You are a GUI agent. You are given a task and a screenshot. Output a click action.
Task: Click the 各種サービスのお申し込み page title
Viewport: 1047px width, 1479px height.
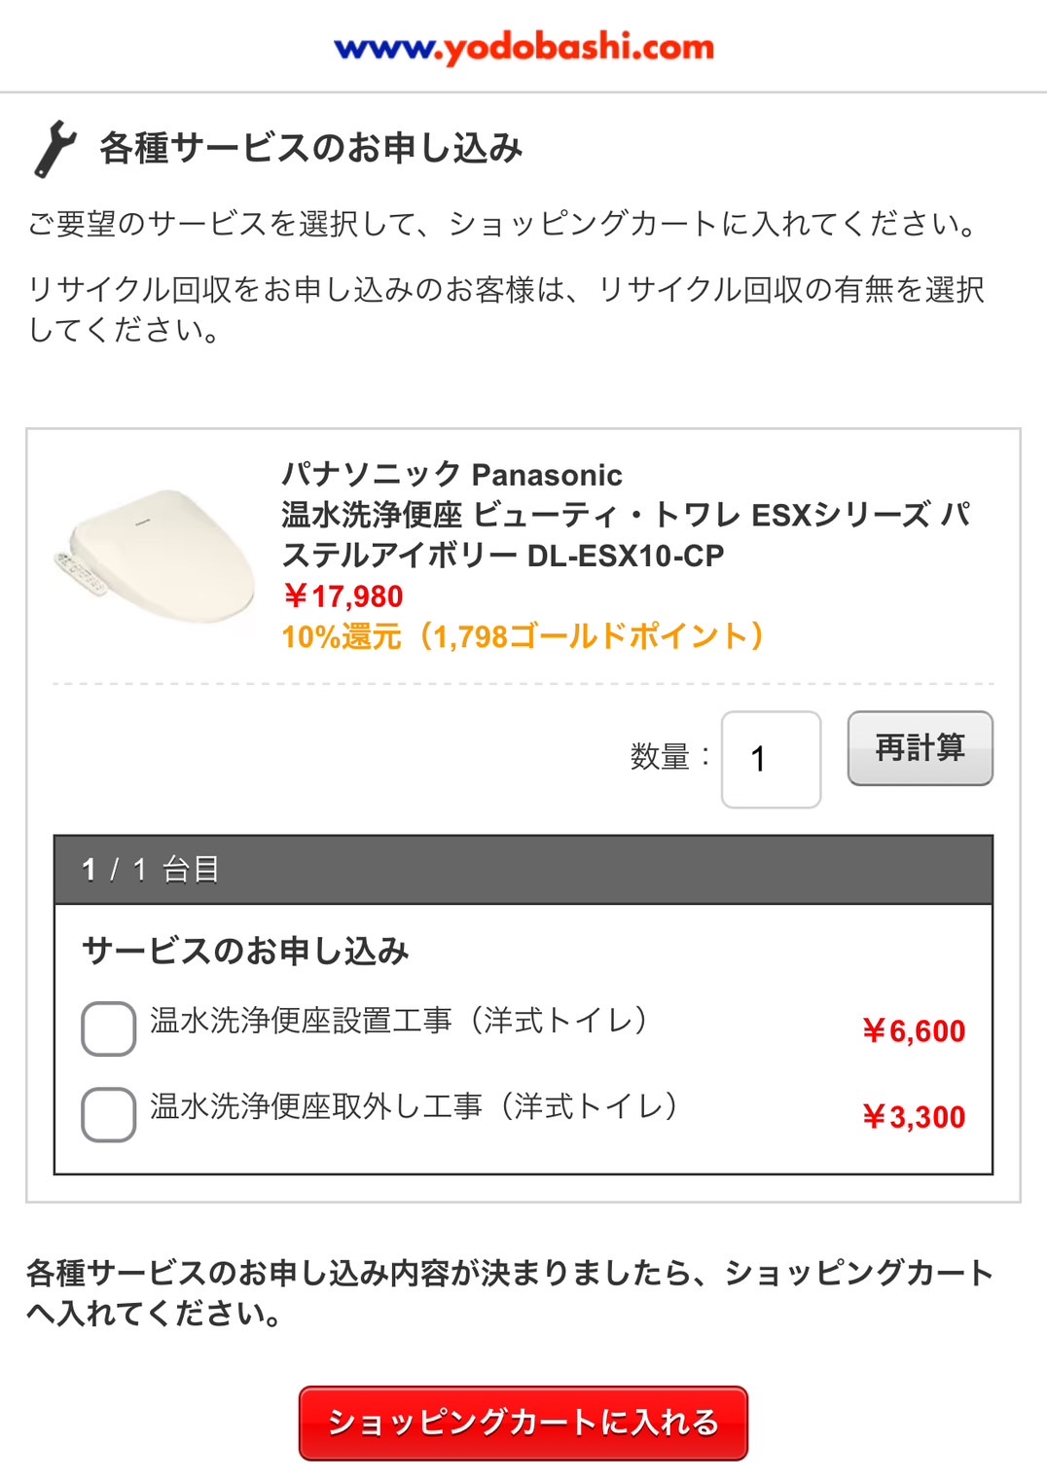pos(309,148)
